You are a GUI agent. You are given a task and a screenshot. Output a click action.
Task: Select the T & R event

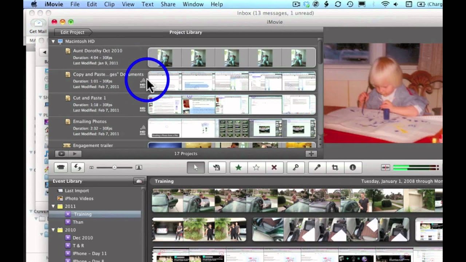(78, 246)
